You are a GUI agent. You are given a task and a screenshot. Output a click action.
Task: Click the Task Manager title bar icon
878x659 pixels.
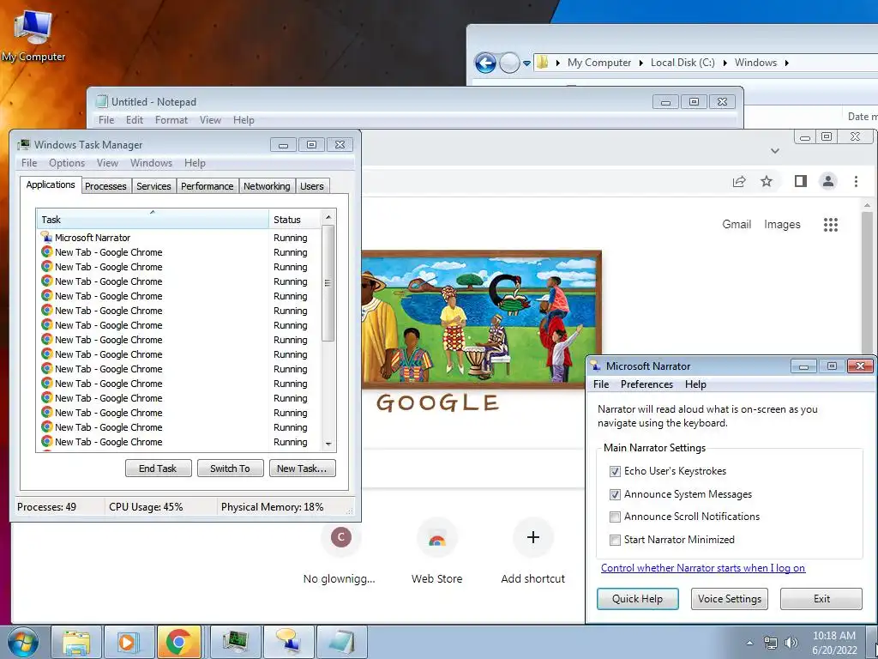(x=23, y=144)
